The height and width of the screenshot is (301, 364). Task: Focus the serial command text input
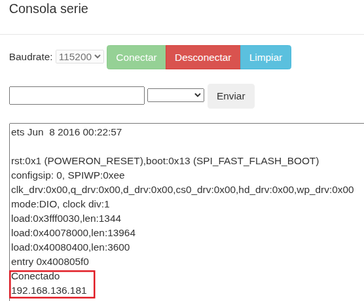coord(77,96)
